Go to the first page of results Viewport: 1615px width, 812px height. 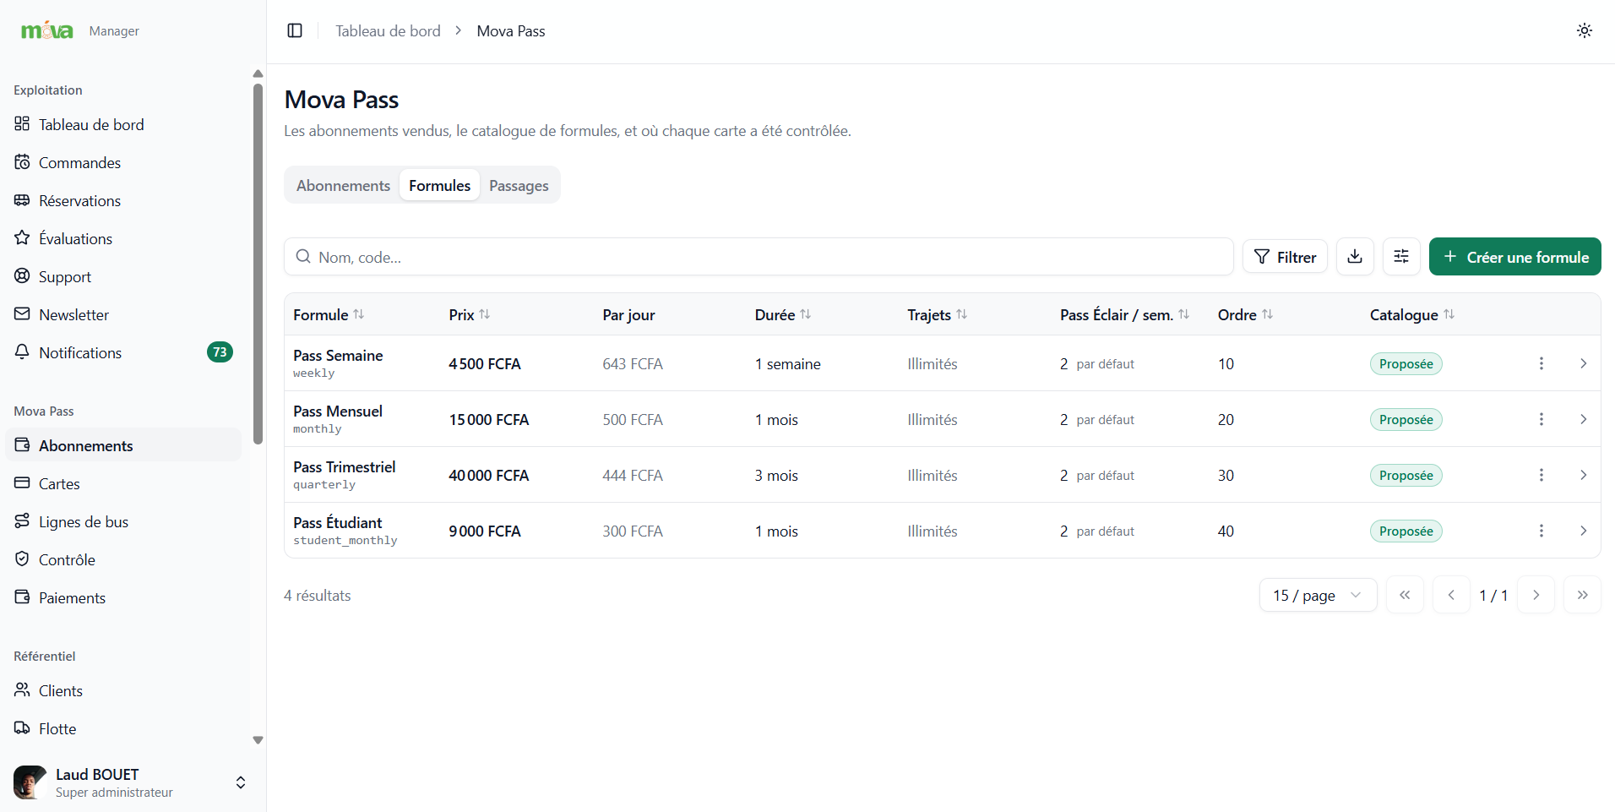coord(1405,595)
